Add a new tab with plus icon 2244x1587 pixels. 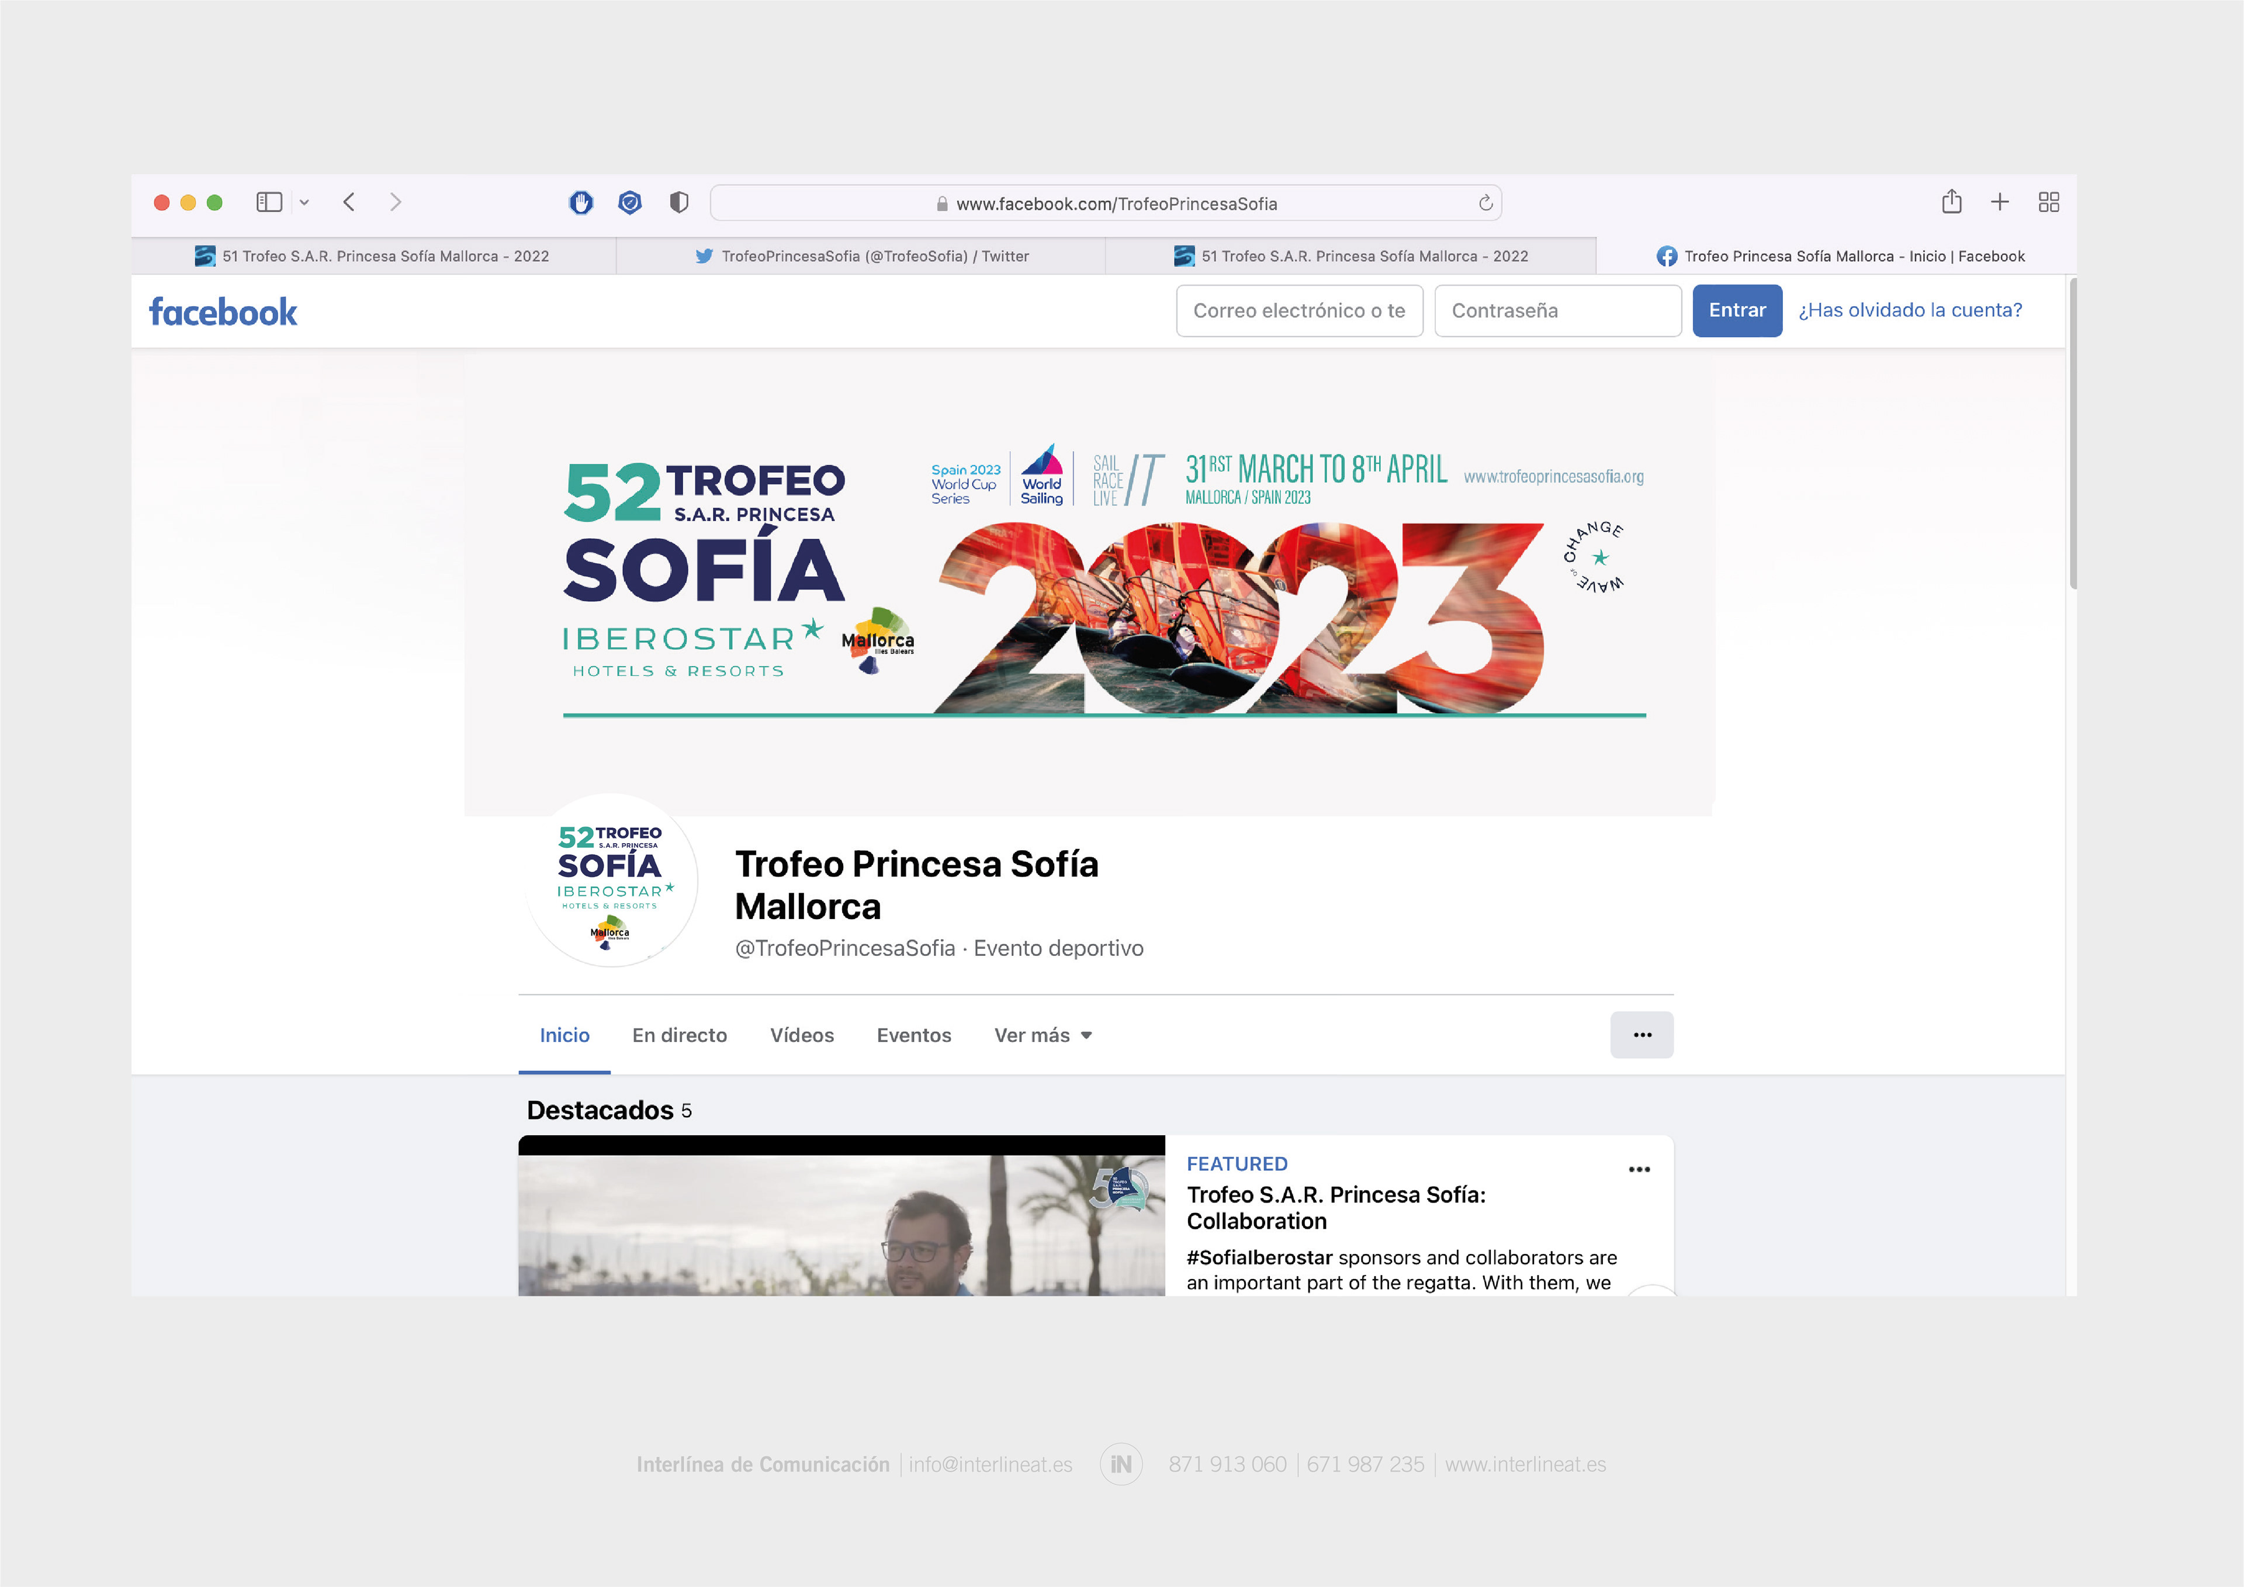(2000, 202)
